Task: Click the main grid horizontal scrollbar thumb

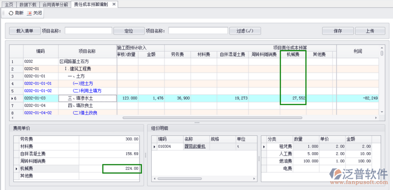Action: 212,118
